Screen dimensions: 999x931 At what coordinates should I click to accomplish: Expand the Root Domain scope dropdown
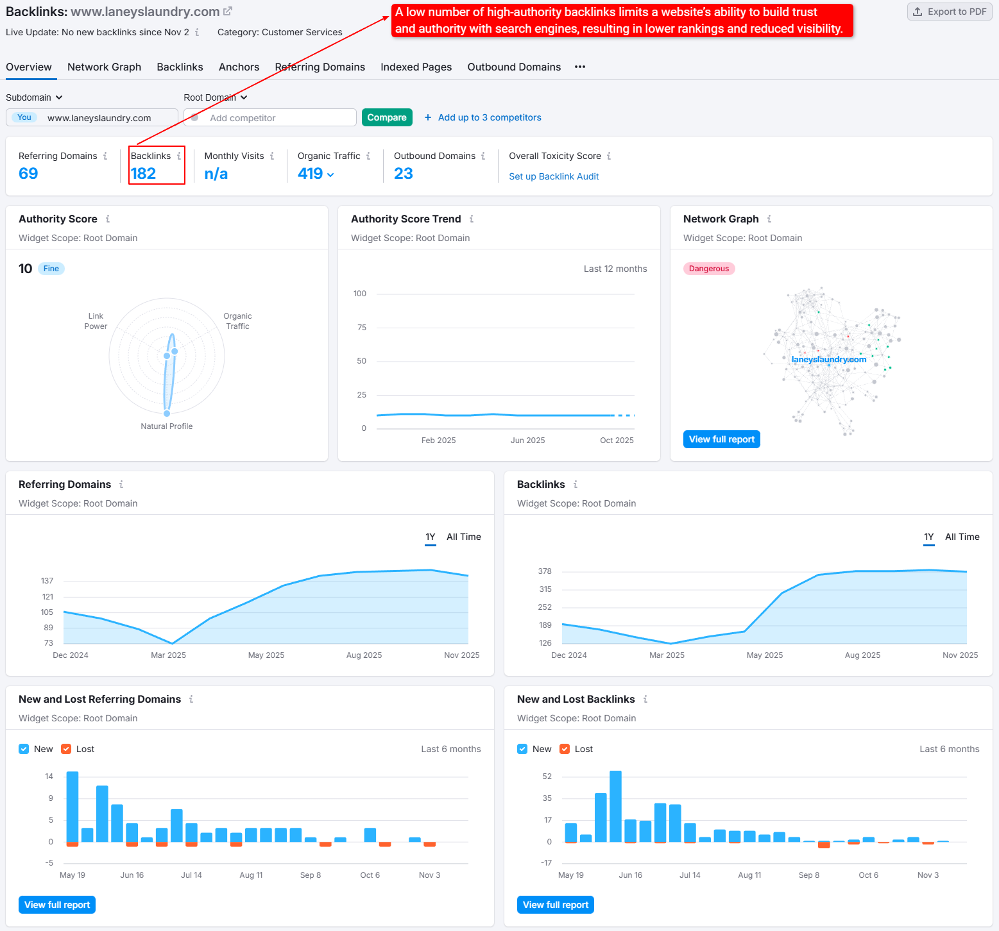[216, 97]
